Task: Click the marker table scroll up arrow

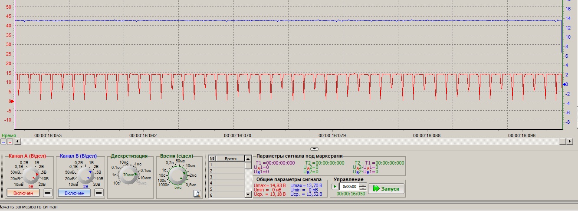Action: (x=247, y=159)
